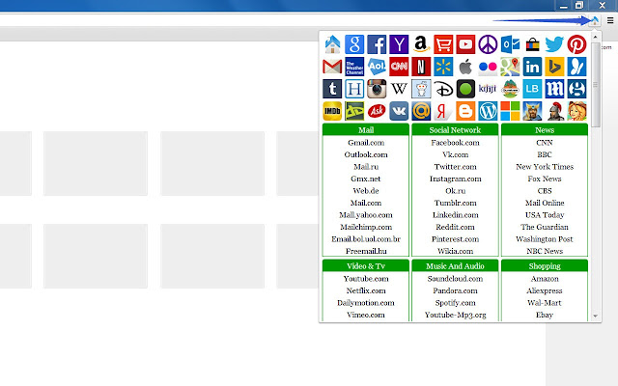The width and height of the screenshot is (618, 386).
Task: Launch the Twitter bird icon
Action: tap(554, 44)
